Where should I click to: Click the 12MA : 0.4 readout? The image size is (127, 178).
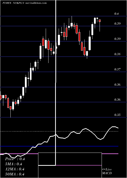(x=15, y=169)
